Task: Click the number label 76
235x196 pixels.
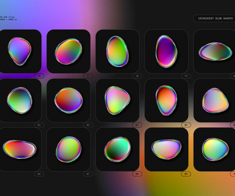Action: click(x=39, y=76)
